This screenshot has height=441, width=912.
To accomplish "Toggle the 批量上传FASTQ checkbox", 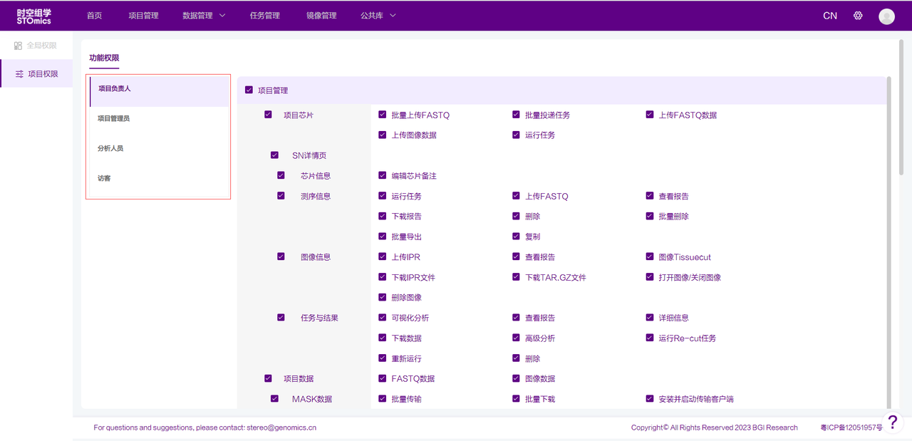I will click(383, 115).
